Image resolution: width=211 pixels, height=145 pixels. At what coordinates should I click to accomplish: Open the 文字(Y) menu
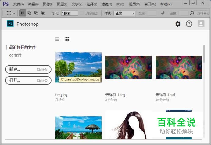pos(77,4)
